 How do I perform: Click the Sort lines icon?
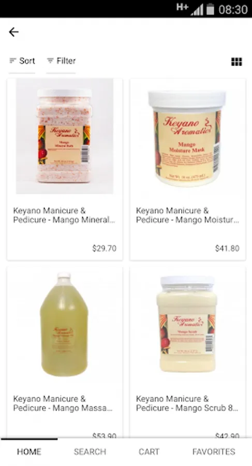(12, 61)
